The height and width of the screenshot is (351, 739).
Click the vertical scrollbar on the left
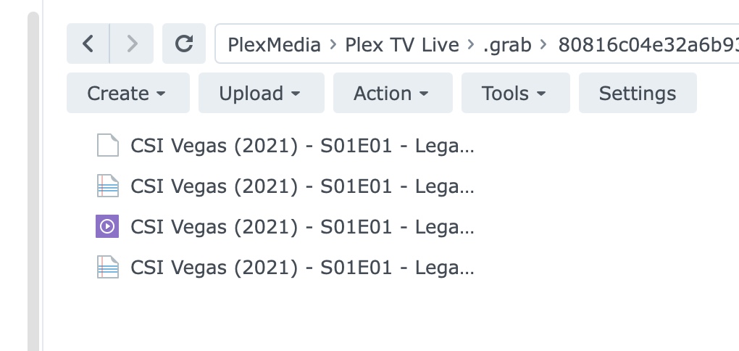pos(33,181)
